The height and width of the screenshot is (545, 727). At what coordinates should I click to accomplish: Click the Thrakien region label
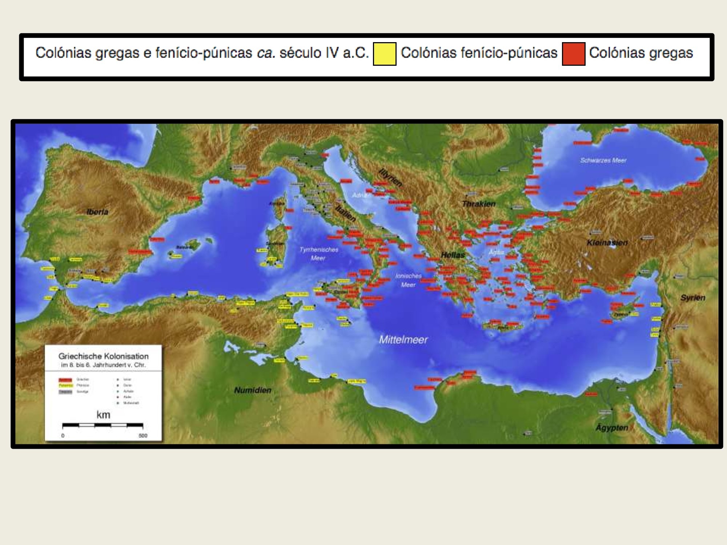click(x=479, y=204)
